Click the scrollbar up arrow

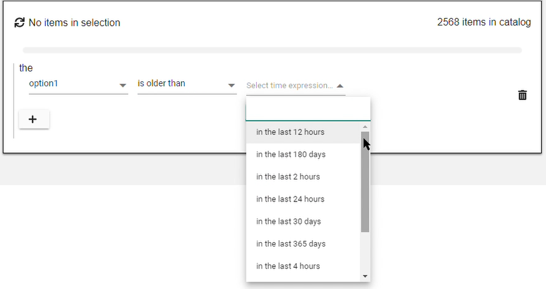click(x=365, y=127)
